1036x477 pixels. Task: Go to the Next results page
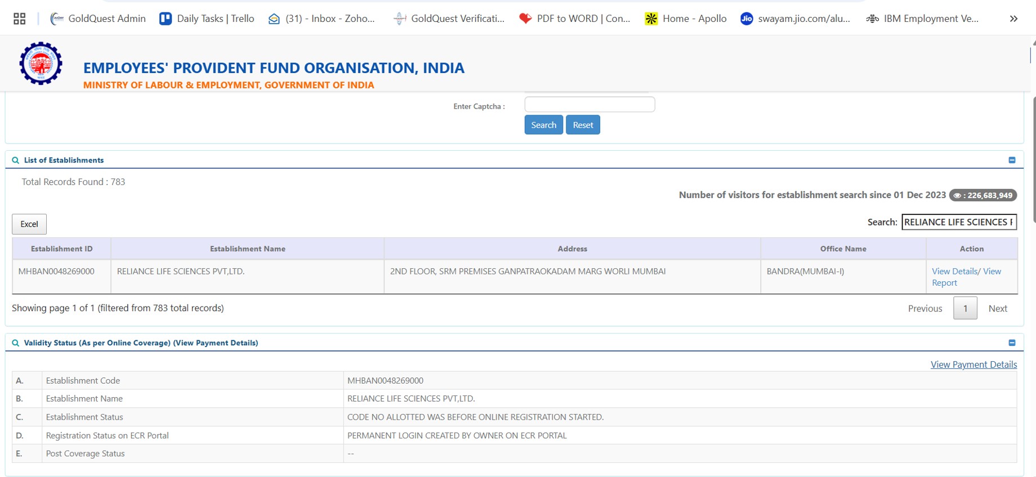998,308
